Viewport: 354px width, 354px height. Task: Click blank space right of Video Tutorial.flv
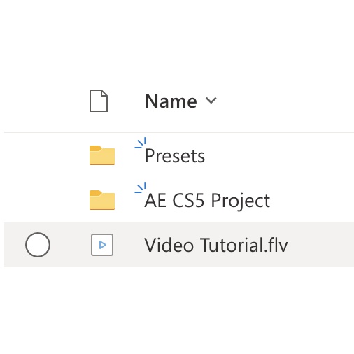320,245
